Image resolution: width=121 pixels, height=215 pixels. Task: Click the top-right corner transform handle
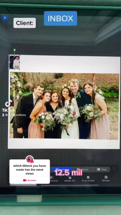(19, 56)
